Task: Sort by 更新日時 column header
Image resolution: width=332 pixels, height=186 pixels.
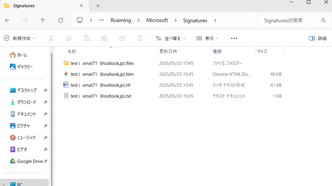Action: [168, 51]
